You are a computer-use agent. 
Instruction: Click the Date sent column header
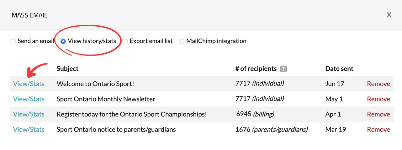click(339, 69)
